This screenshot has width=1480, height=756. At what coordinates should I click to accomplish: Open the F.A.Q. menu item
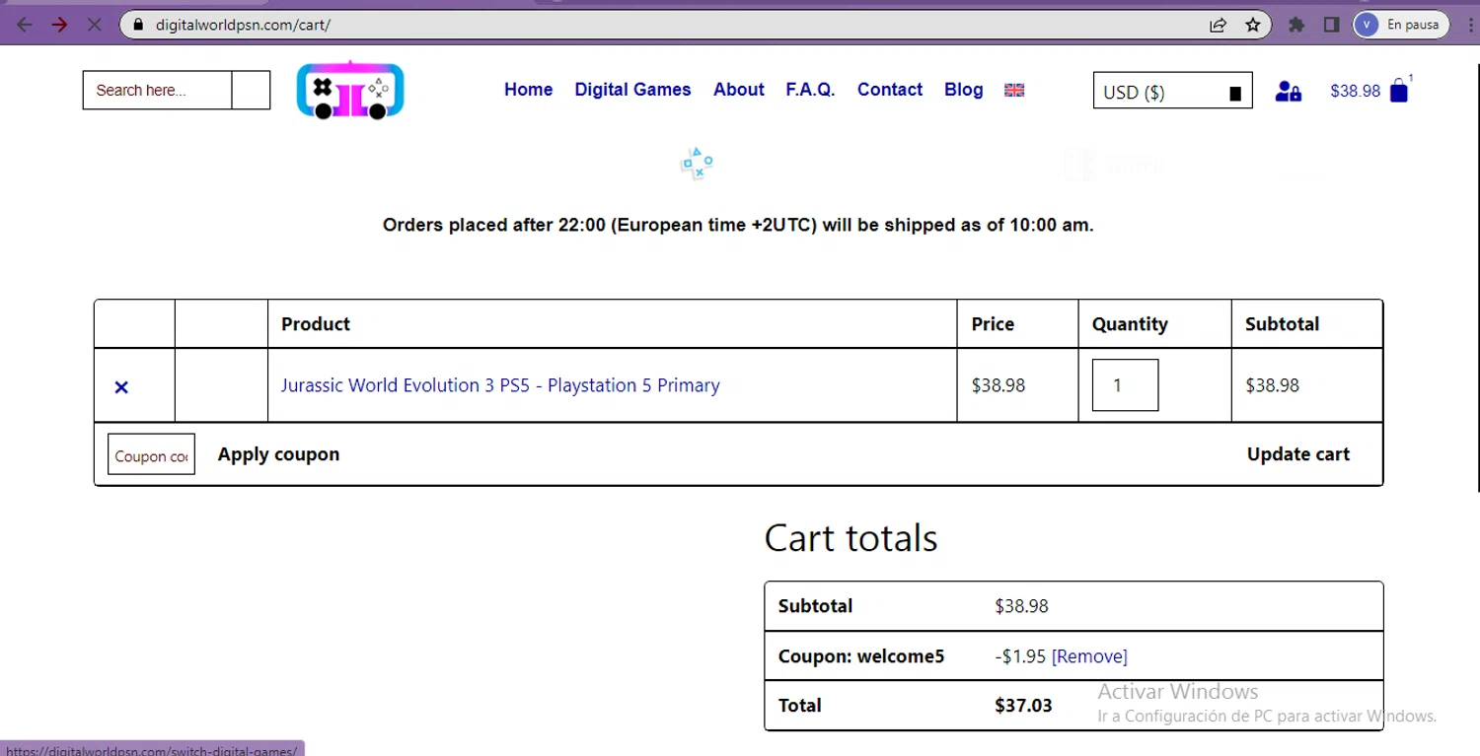tap(810, 90)
